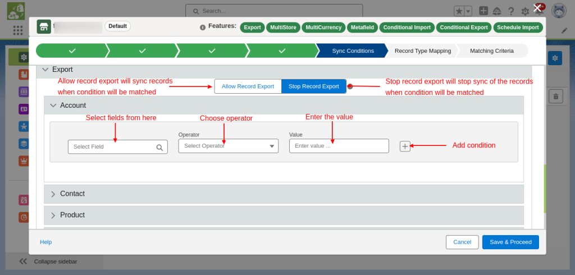Open the orange crown sidebar item
Viewport: 575px width, 275px height.
pyautogui.click(x=24, y=161)
